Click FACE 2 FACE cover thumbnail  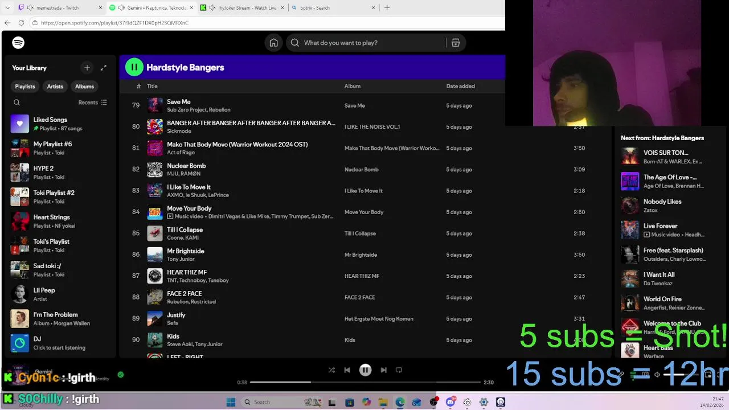[155, 297]
